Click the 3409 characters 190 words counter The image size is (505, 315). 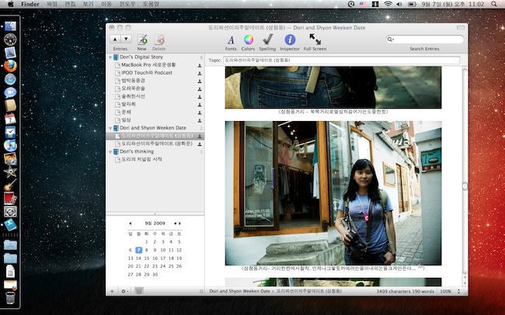(405, 291)
